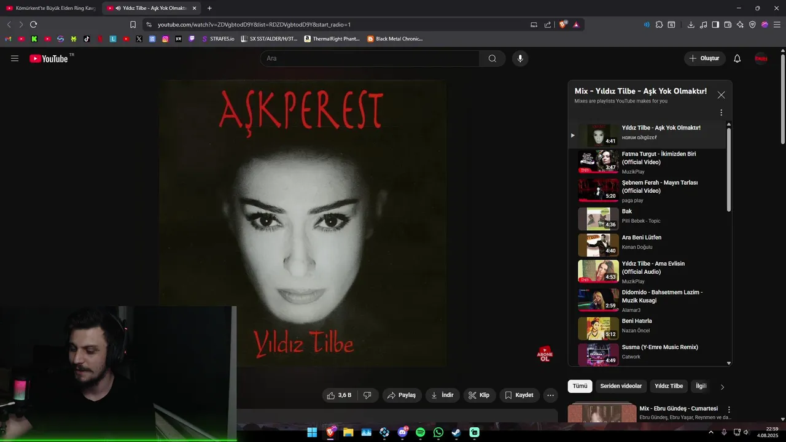Viewport: 786px width, 442px height.
Task: Play Beni Hatırla by Nazan Öncel
Action: (x=647, y=328)
